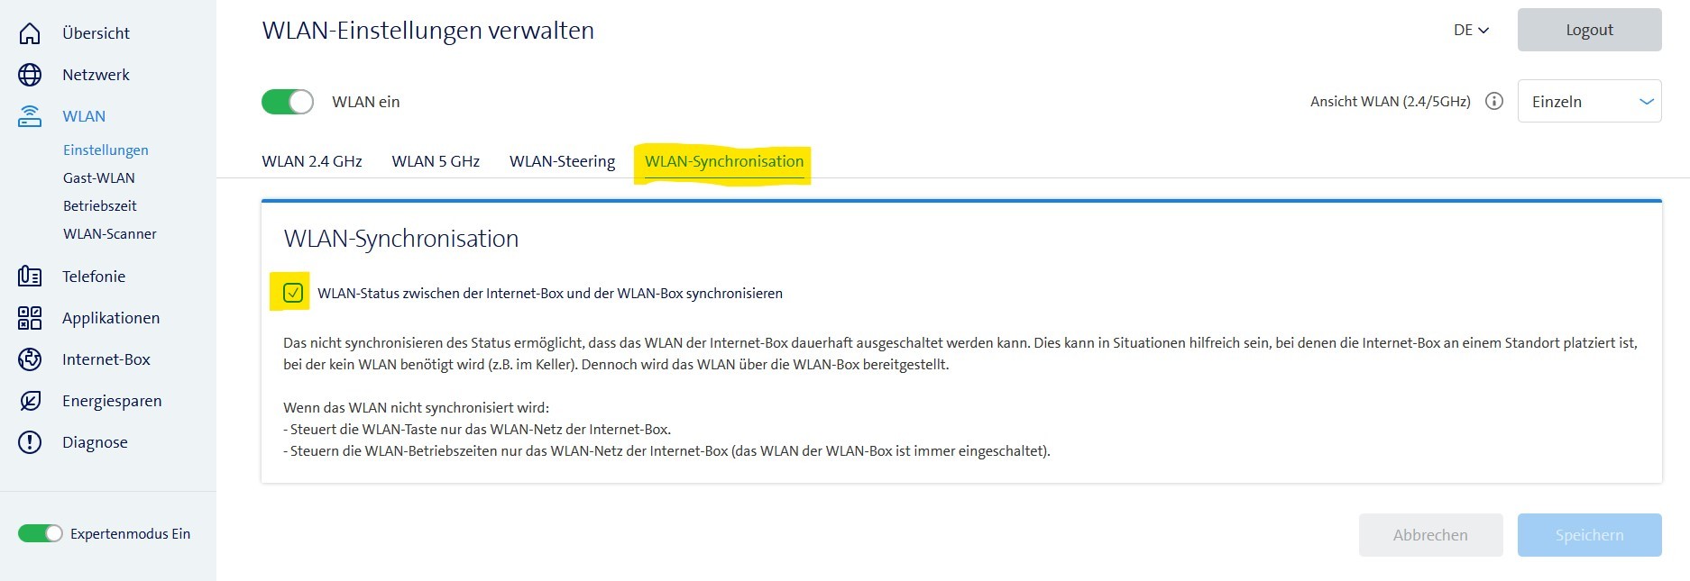Image resolution: width=1690 pixels, height=581 pixels.
Task: Click the exclamation icon for Diagnose
Action: point(30,442)
